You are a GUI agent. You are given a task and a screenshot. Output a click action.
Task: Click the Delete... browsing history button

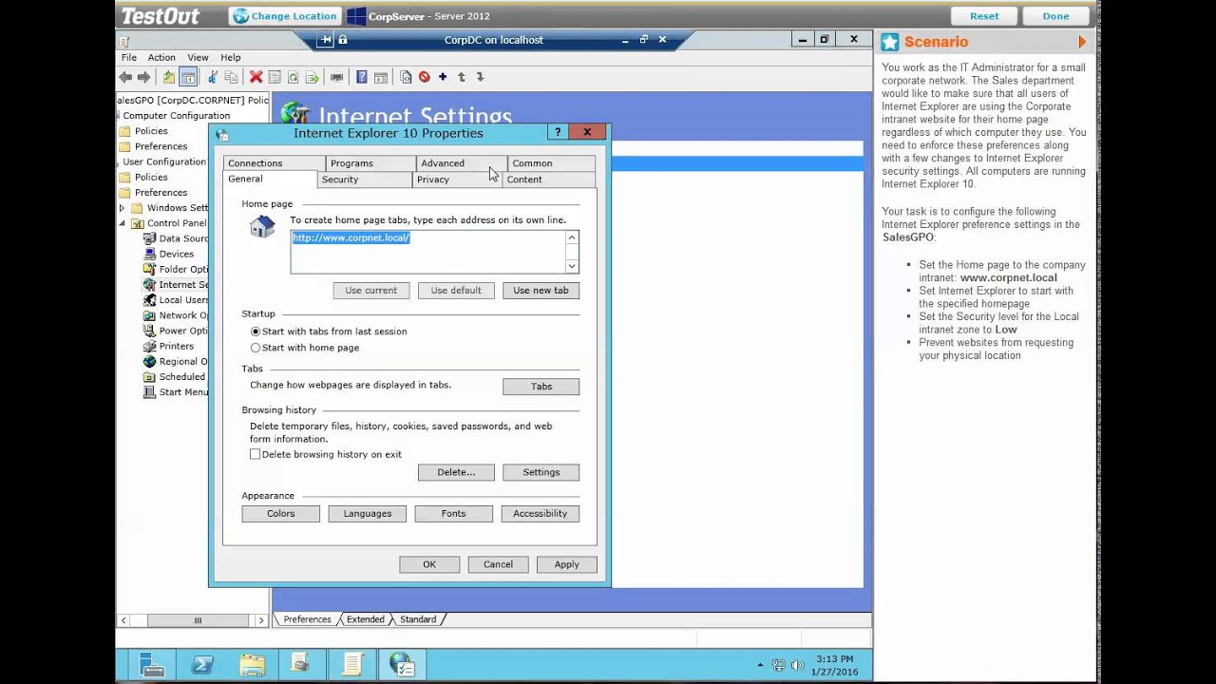456,472
